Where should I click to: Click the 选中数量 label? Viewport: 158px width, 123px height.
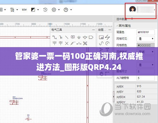tap(122, 19)
